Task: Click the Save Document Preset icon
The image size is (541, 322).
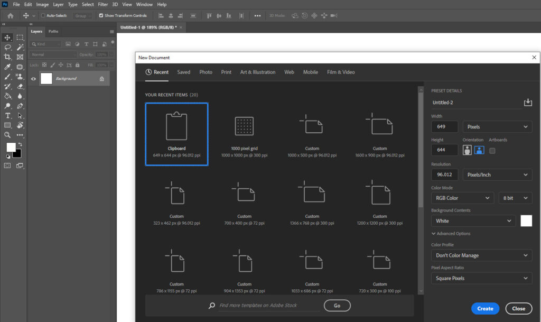Action: pos(528,103)
